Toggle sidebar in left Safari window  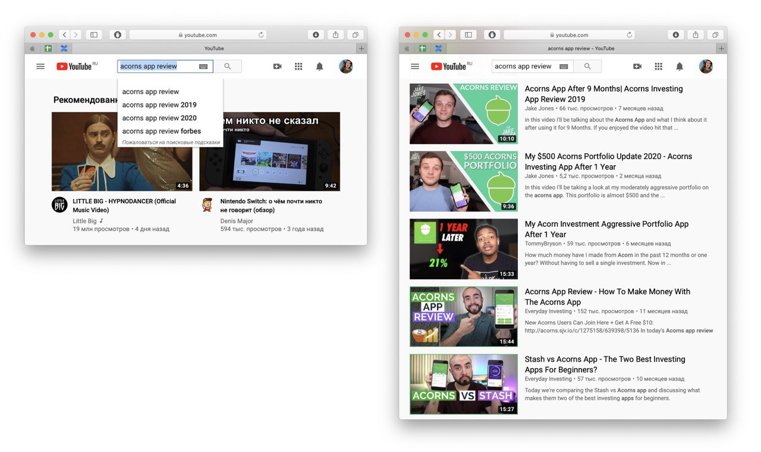pyautogui.click(x=94, y=35)
